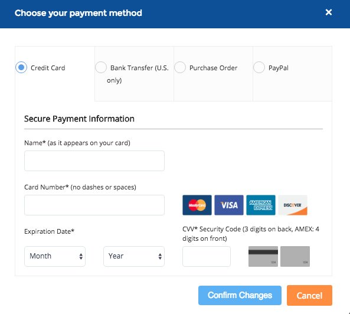Click the MasterCard logo icon
This screenshot has width=350, height=314.
click(197, 205)
